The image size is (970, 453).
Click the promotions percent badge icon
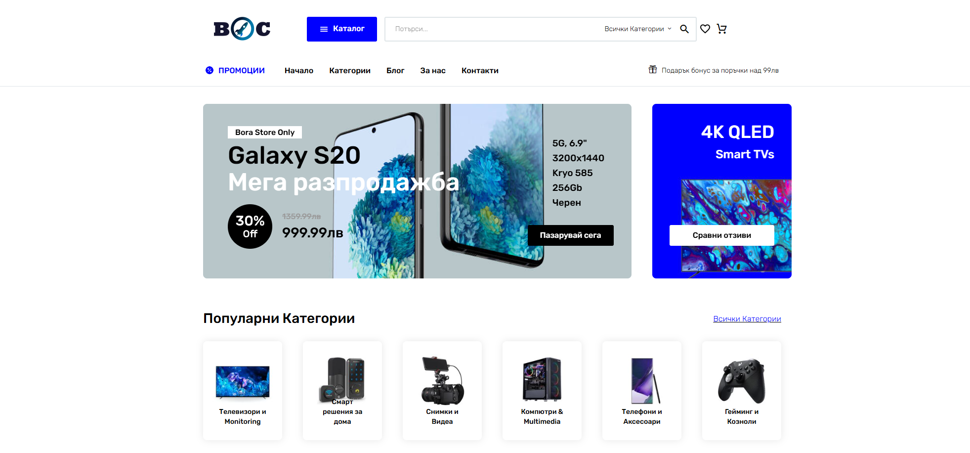[x=210, y=70]
